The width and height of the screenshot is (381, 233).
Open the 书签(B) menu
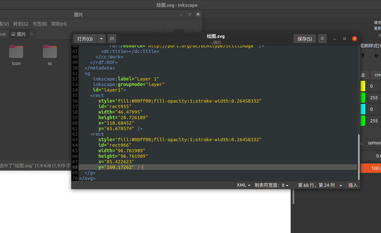click(40, 24)
